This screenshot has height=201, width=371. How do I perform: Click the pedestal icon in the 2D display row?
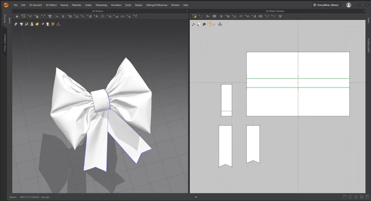click(x=220, y=24)
